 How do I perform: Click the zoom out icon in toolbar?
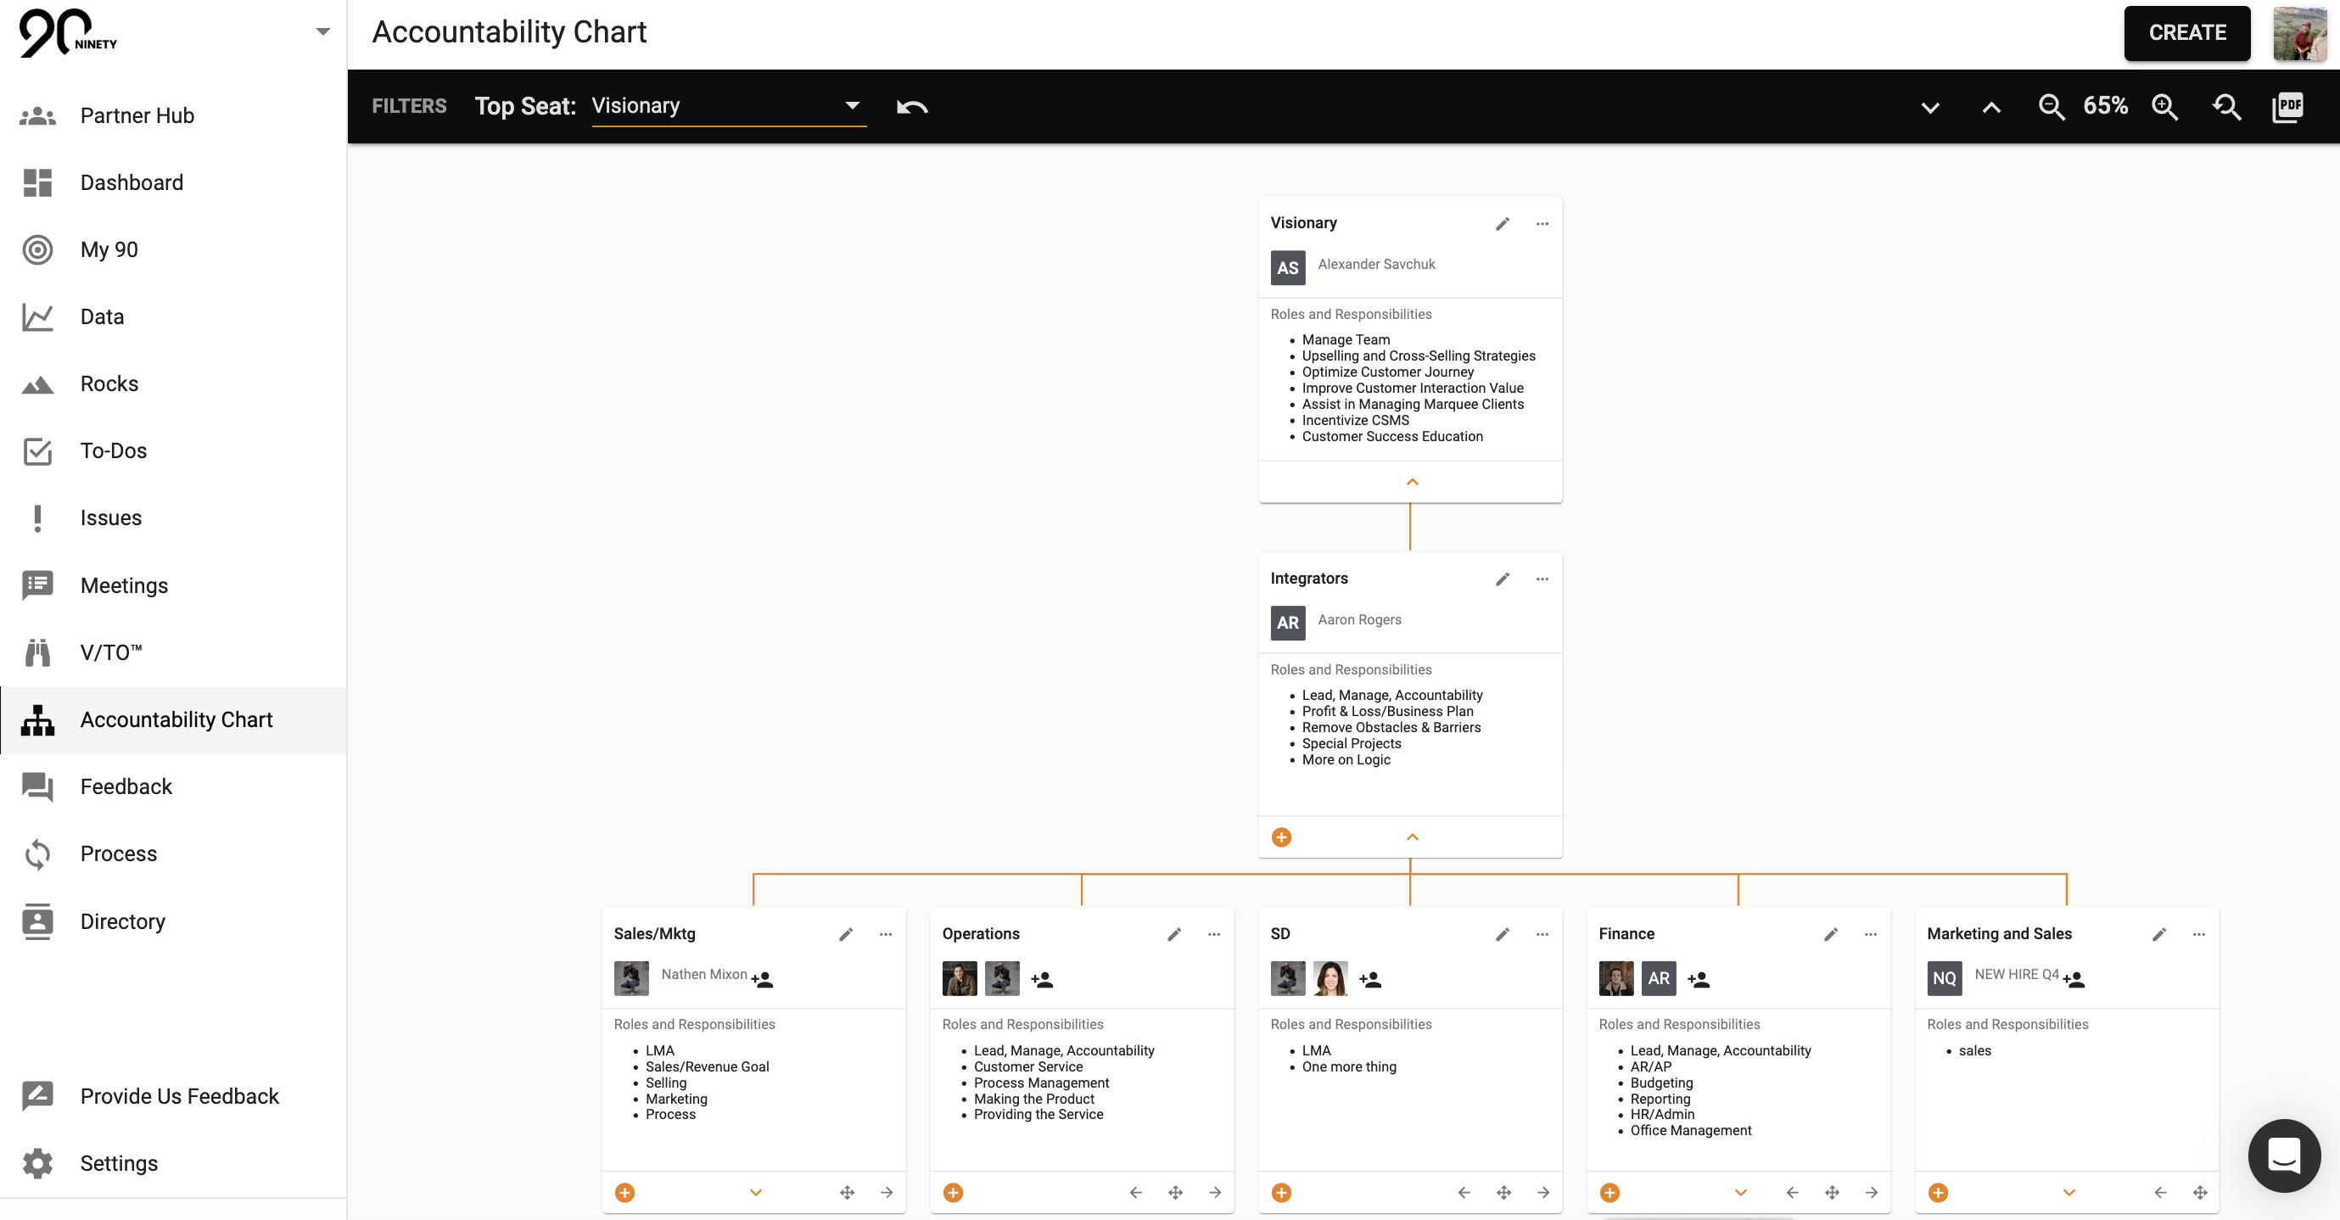click(x=2052, y=105)
